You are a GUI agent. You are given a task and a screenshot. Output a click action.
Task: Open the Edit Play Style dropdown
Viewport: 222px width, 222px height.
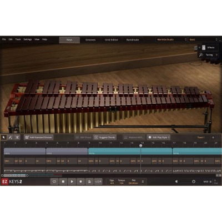pyautogui.click(x=159, y=138)
